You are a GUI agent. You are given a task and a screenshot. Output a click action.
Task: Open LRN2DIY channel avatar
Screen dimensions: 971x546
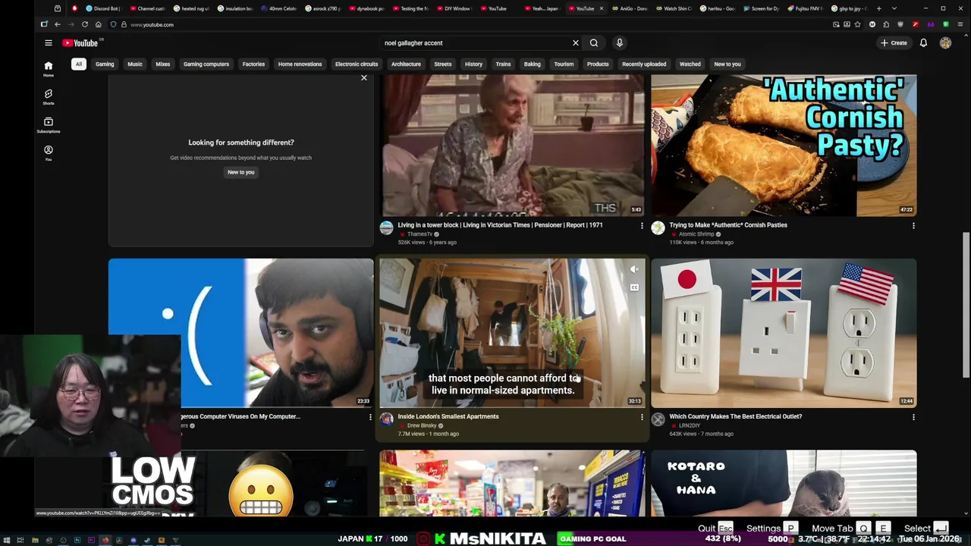[x=658, y=419]
